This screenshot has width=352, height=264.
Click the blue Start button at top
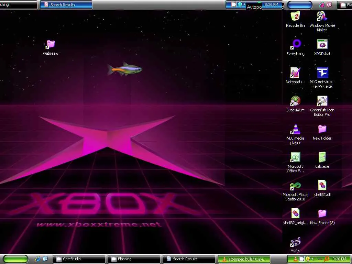(299, 5)
